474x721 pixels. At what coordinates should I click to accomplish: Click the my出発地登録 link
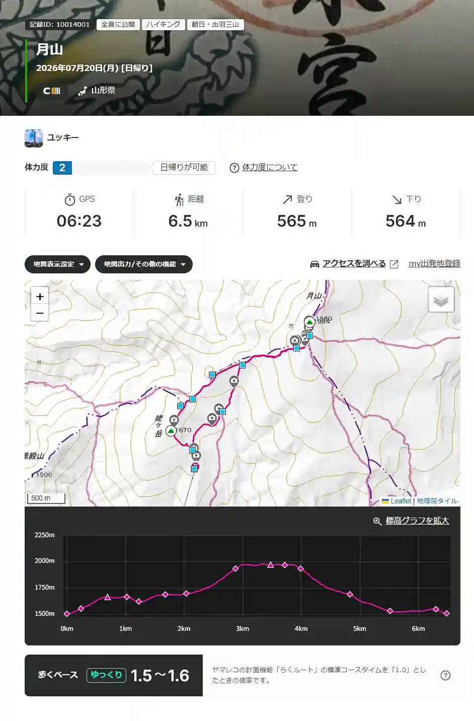tap(434, 263)
